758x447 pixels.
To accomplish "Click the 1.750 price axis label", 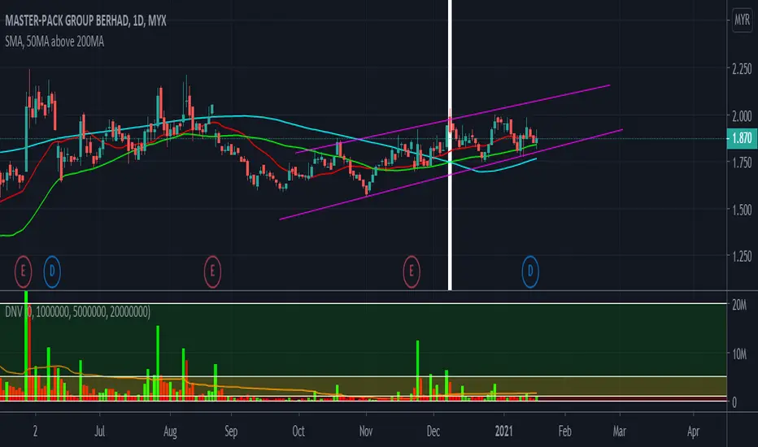I will pos(742,163).
